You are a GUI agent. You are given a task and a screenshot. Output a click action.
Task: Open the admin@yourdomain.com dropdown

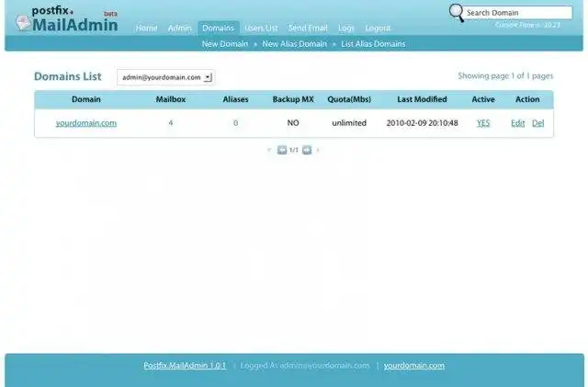click(165, 77)
